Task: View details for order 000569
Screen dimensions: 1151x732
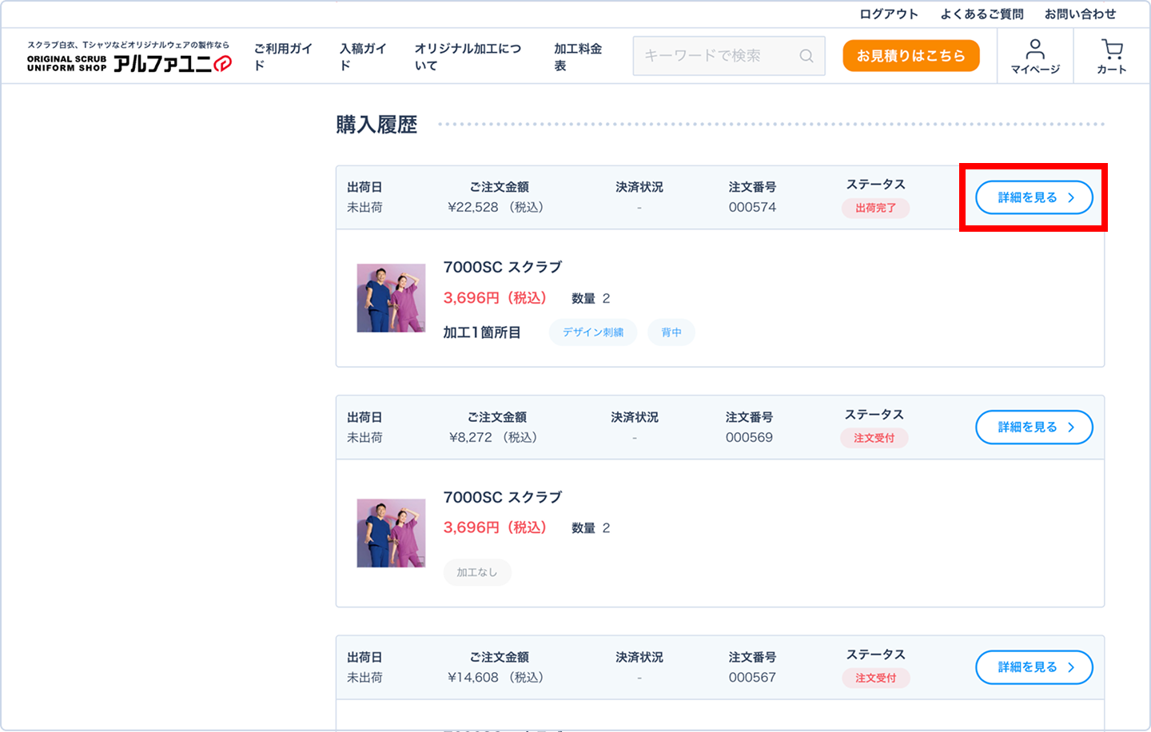Action: click(1034, 428)
